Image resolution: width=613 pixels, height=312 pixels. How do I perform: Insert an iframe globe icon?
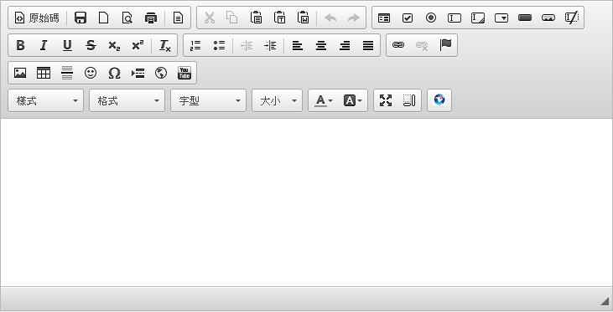[x=161, y=73]
